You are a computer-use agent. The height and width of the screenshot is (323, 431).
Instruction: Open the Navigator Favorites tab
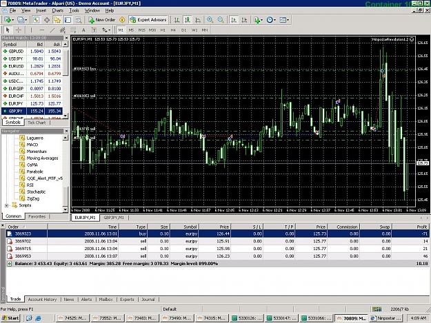click(x=37, y=216)
